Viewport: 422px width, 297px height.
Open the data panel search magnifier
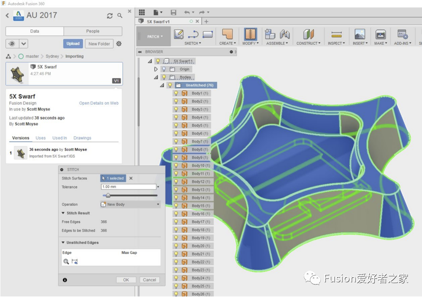[x=120, y=16]
